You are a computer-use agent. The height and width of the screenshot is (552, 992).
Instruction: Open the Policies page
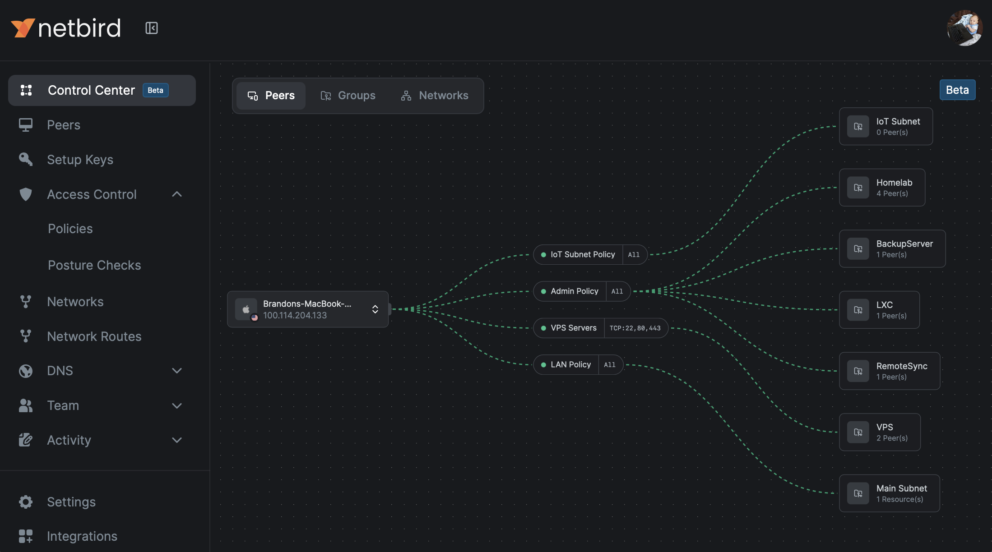click(x=70, y=228)
